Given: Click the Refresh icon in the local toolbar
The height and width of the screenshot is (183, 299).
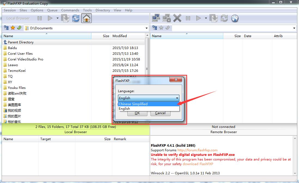Looking at the screenshot, I should click(76, 18).
